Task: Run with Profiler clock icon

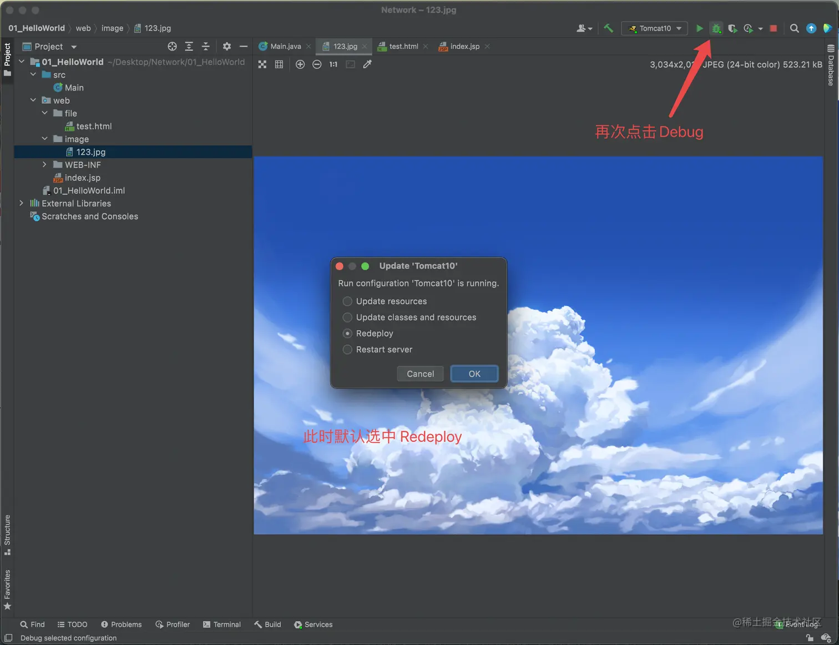Action: [748, 28]
